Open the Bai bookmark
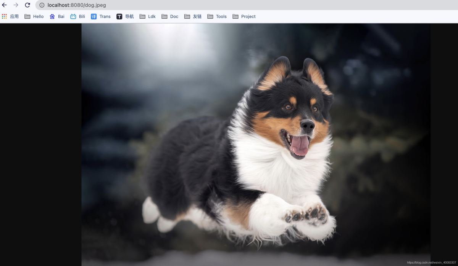 57,16
